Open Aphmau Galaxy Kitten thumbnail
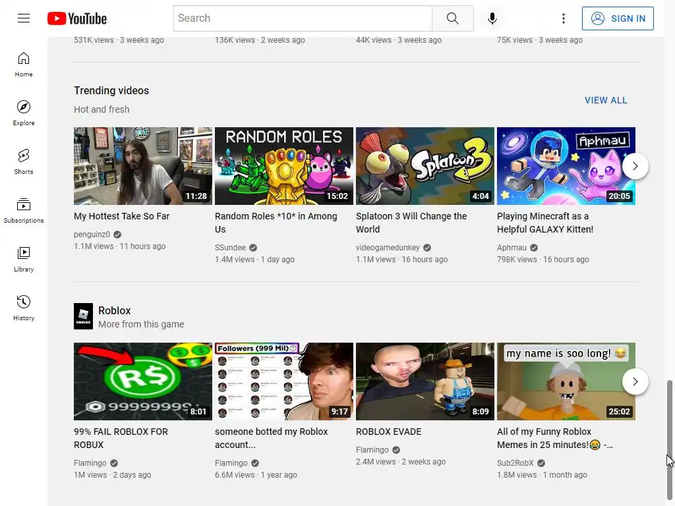 coord(566,166)
